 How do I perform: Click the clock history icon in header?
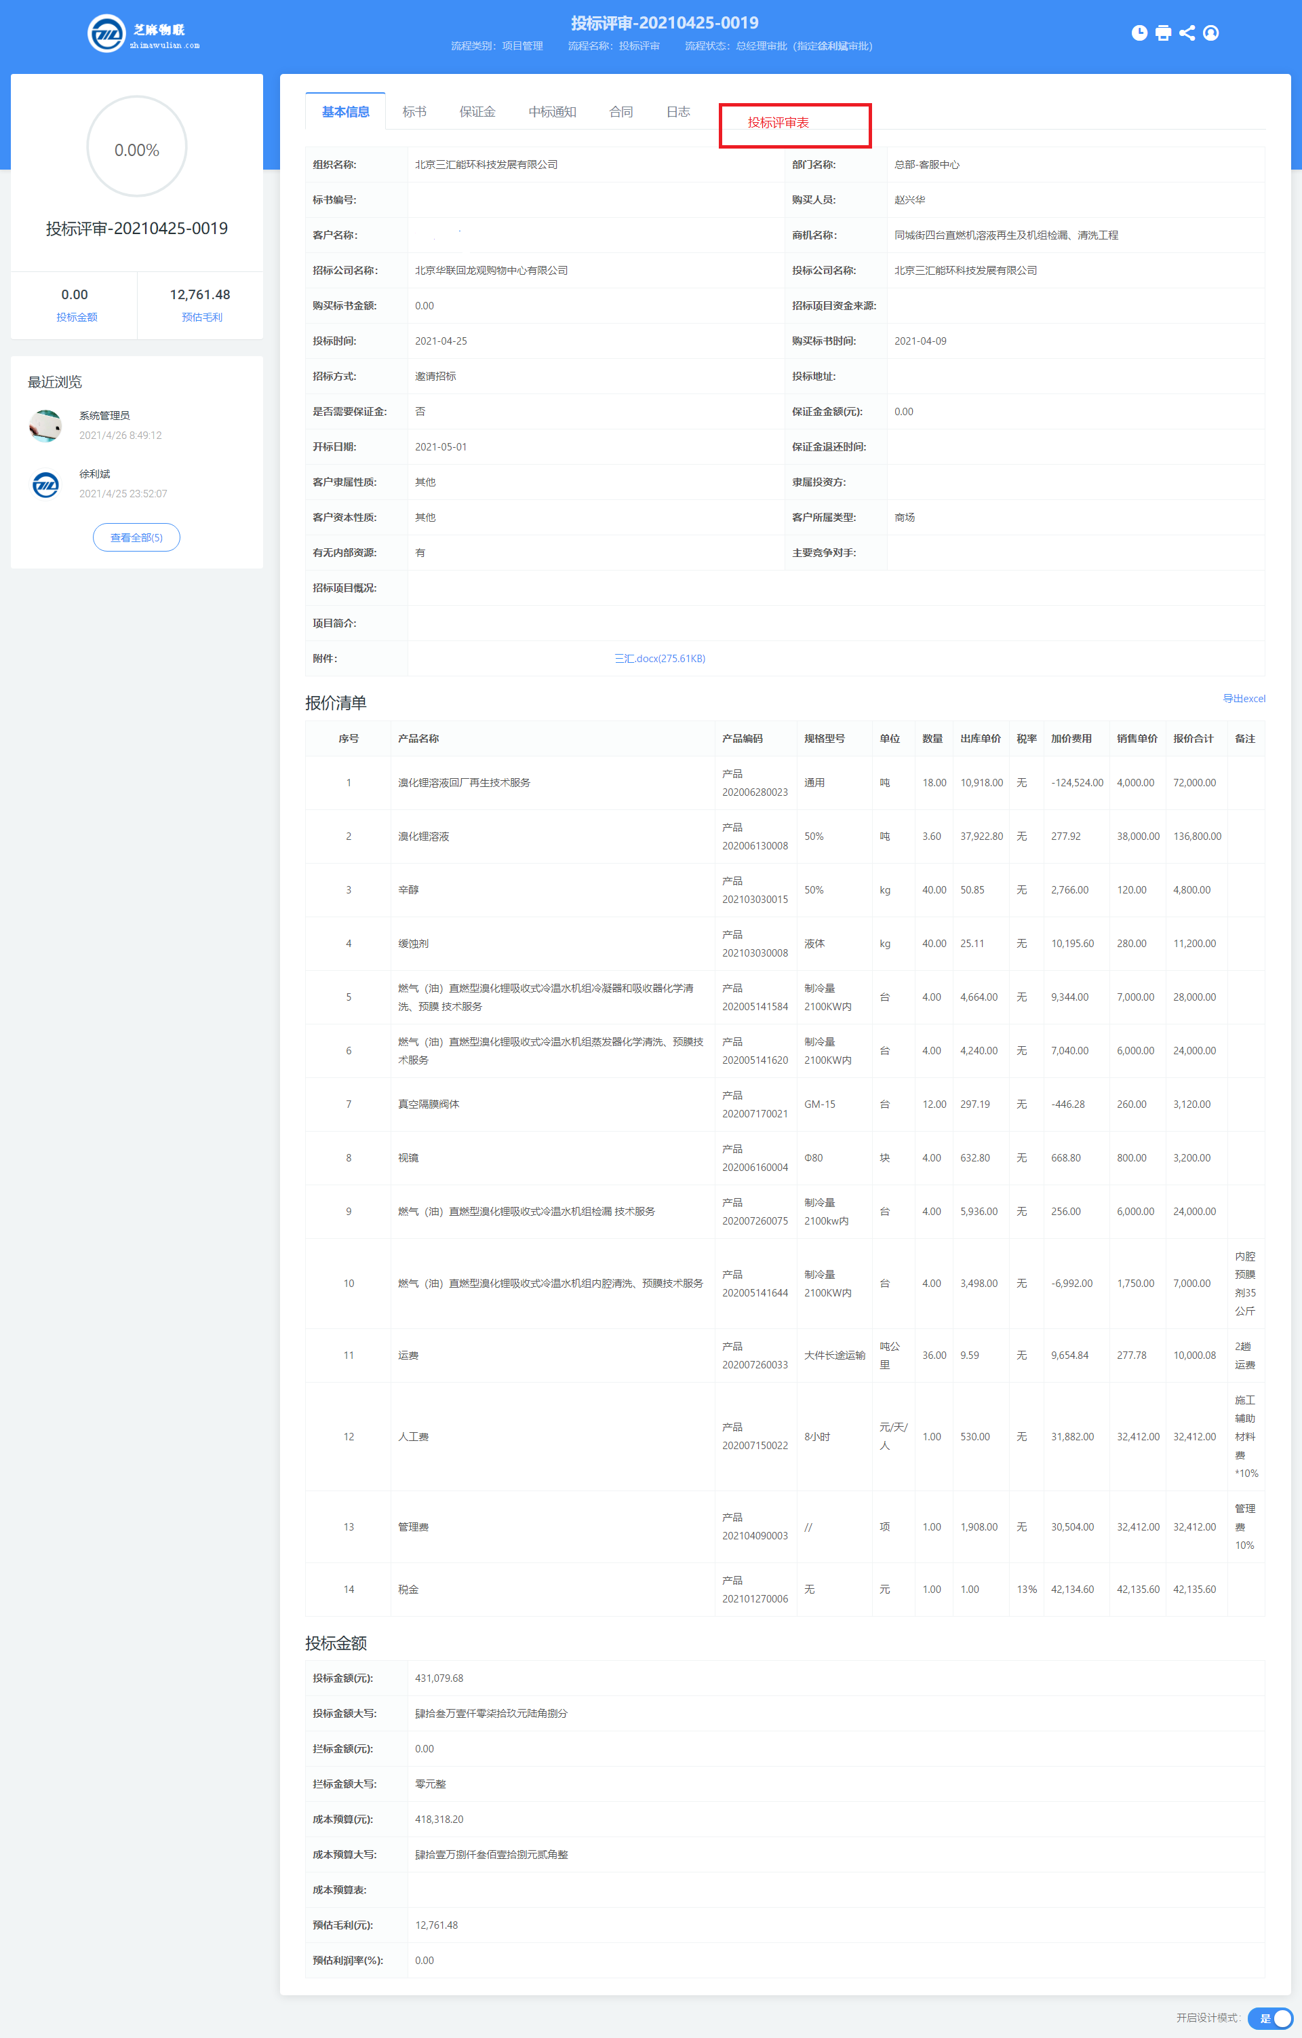coord(1139,33)
